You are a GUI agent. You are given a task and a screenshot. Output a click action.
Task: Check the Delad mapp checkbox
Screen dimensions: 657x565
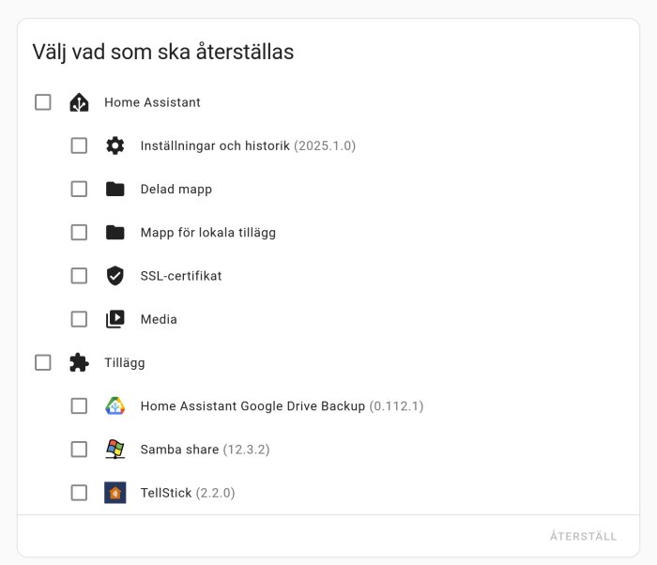(x=79, y=189)
